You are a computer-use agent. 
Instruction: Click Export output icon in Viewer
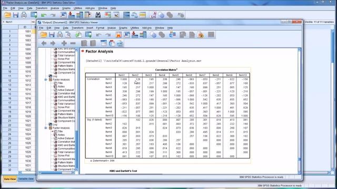(78, 35)
